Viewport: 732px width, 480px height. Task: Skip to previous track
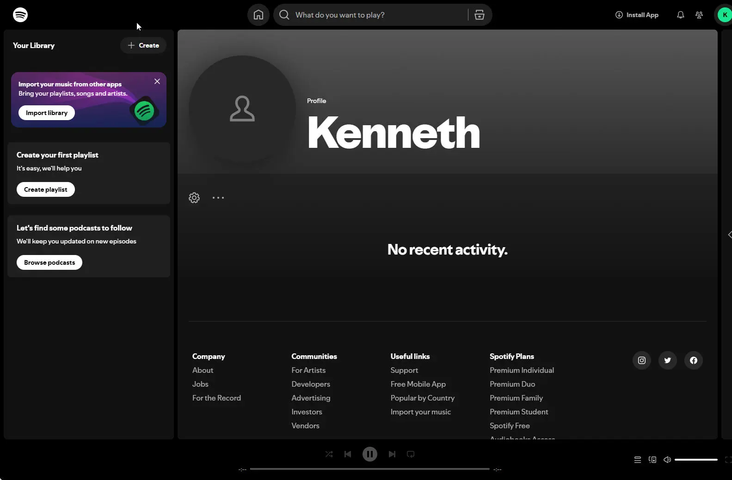pos(348,454)
